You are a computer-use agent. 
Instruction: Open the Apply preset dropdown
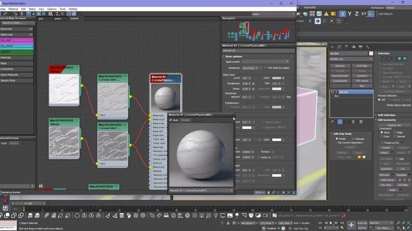pyautogui.click(x=265, y=62)
